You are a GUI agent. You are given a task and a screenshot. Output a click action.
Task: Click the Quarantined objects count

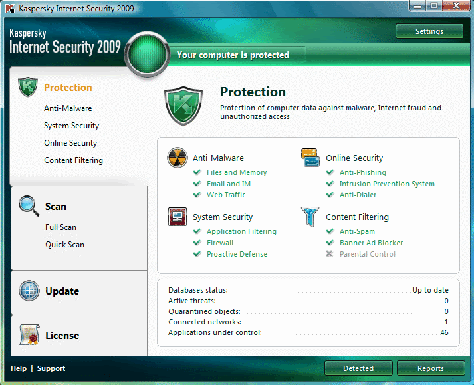446,311
